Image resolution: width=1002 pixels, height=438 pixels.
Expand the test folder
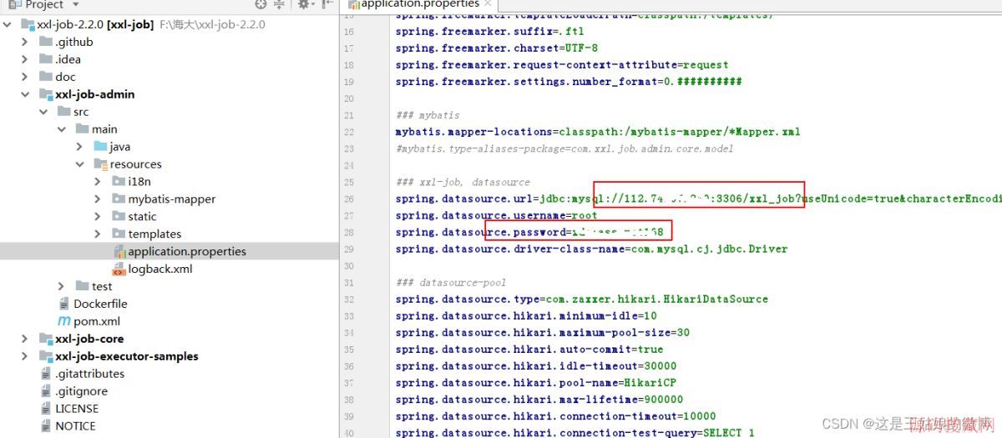click(63, 286)
